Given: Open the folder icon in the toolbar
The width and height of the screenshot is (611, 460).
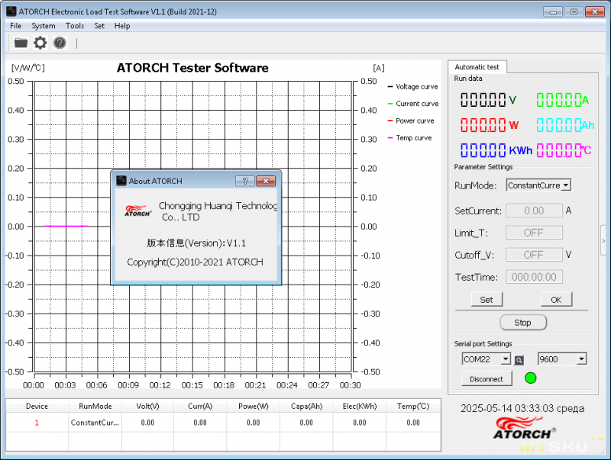Looking at the screenshot, I should pyautogui.click(x=21, y=43).
